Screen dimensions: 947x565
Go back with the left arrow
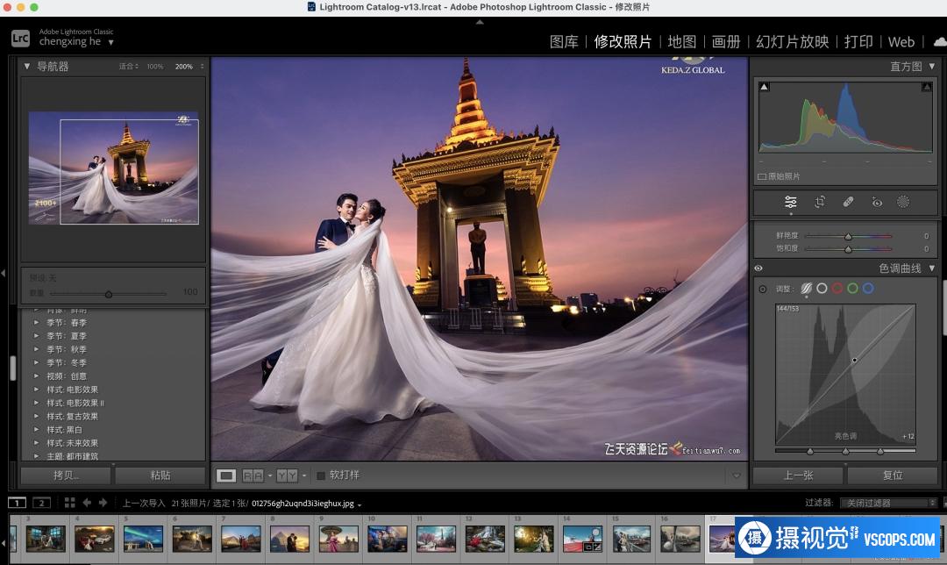click(86, 503)
